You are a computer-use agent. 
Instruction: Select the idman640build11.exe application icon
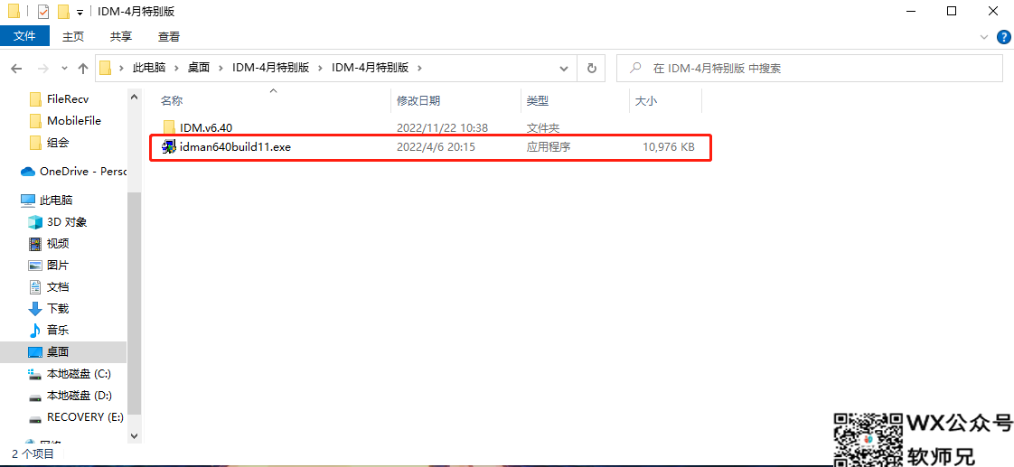169,146
